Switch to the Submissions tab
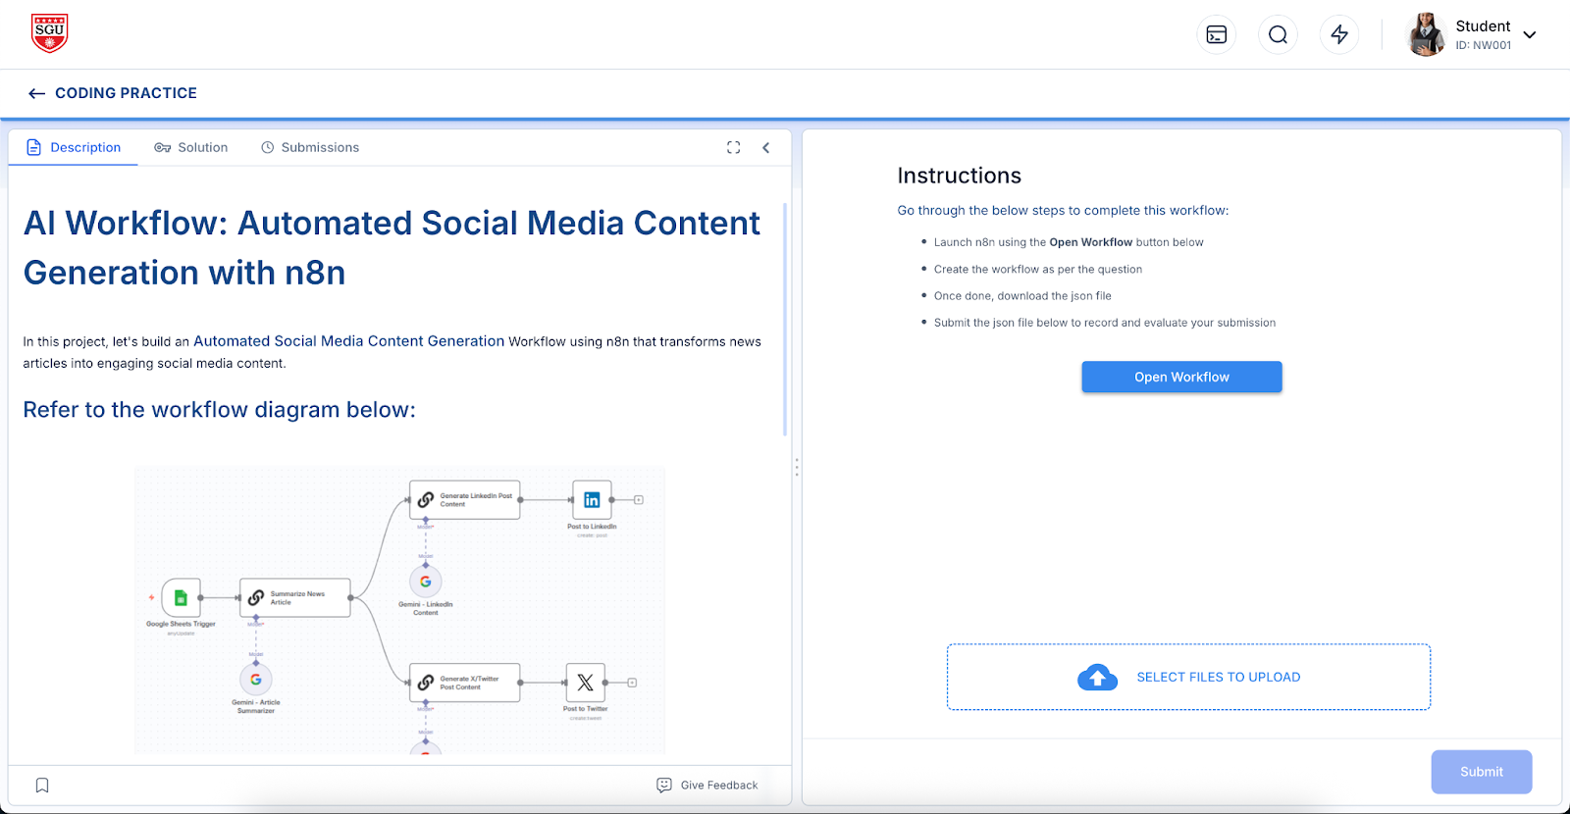The image size is (1570, 814). point(310,147)
